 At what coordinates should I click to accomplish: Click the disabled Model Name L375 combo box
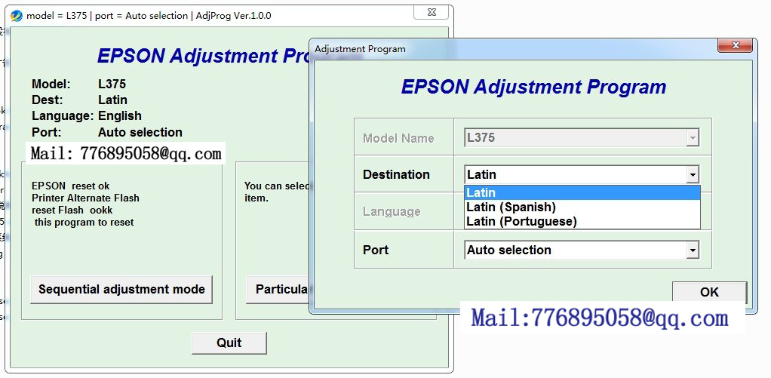(582, 138)
